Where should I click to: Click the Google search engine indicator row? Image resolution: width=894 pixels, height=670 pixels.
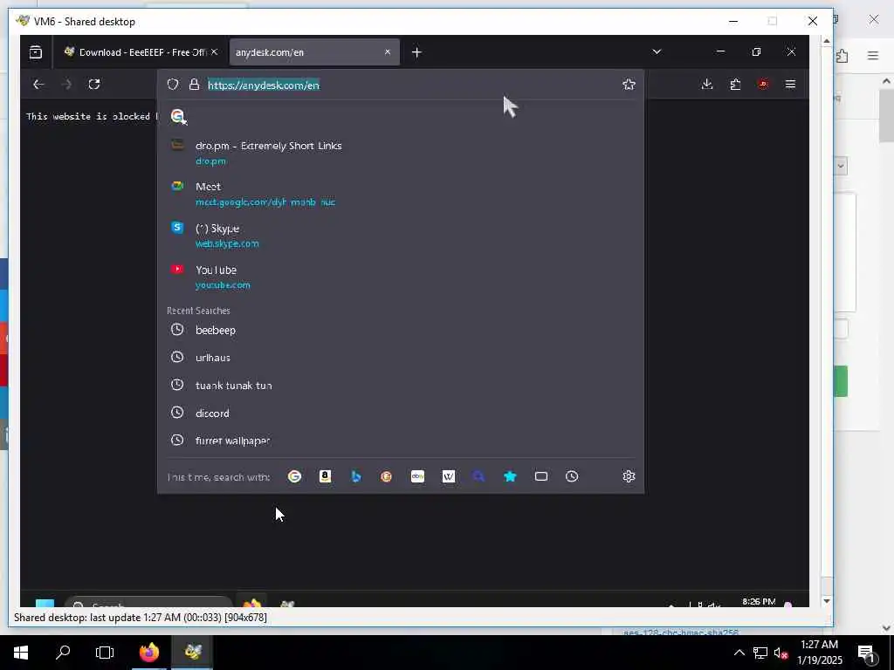(x=401, y=116)
